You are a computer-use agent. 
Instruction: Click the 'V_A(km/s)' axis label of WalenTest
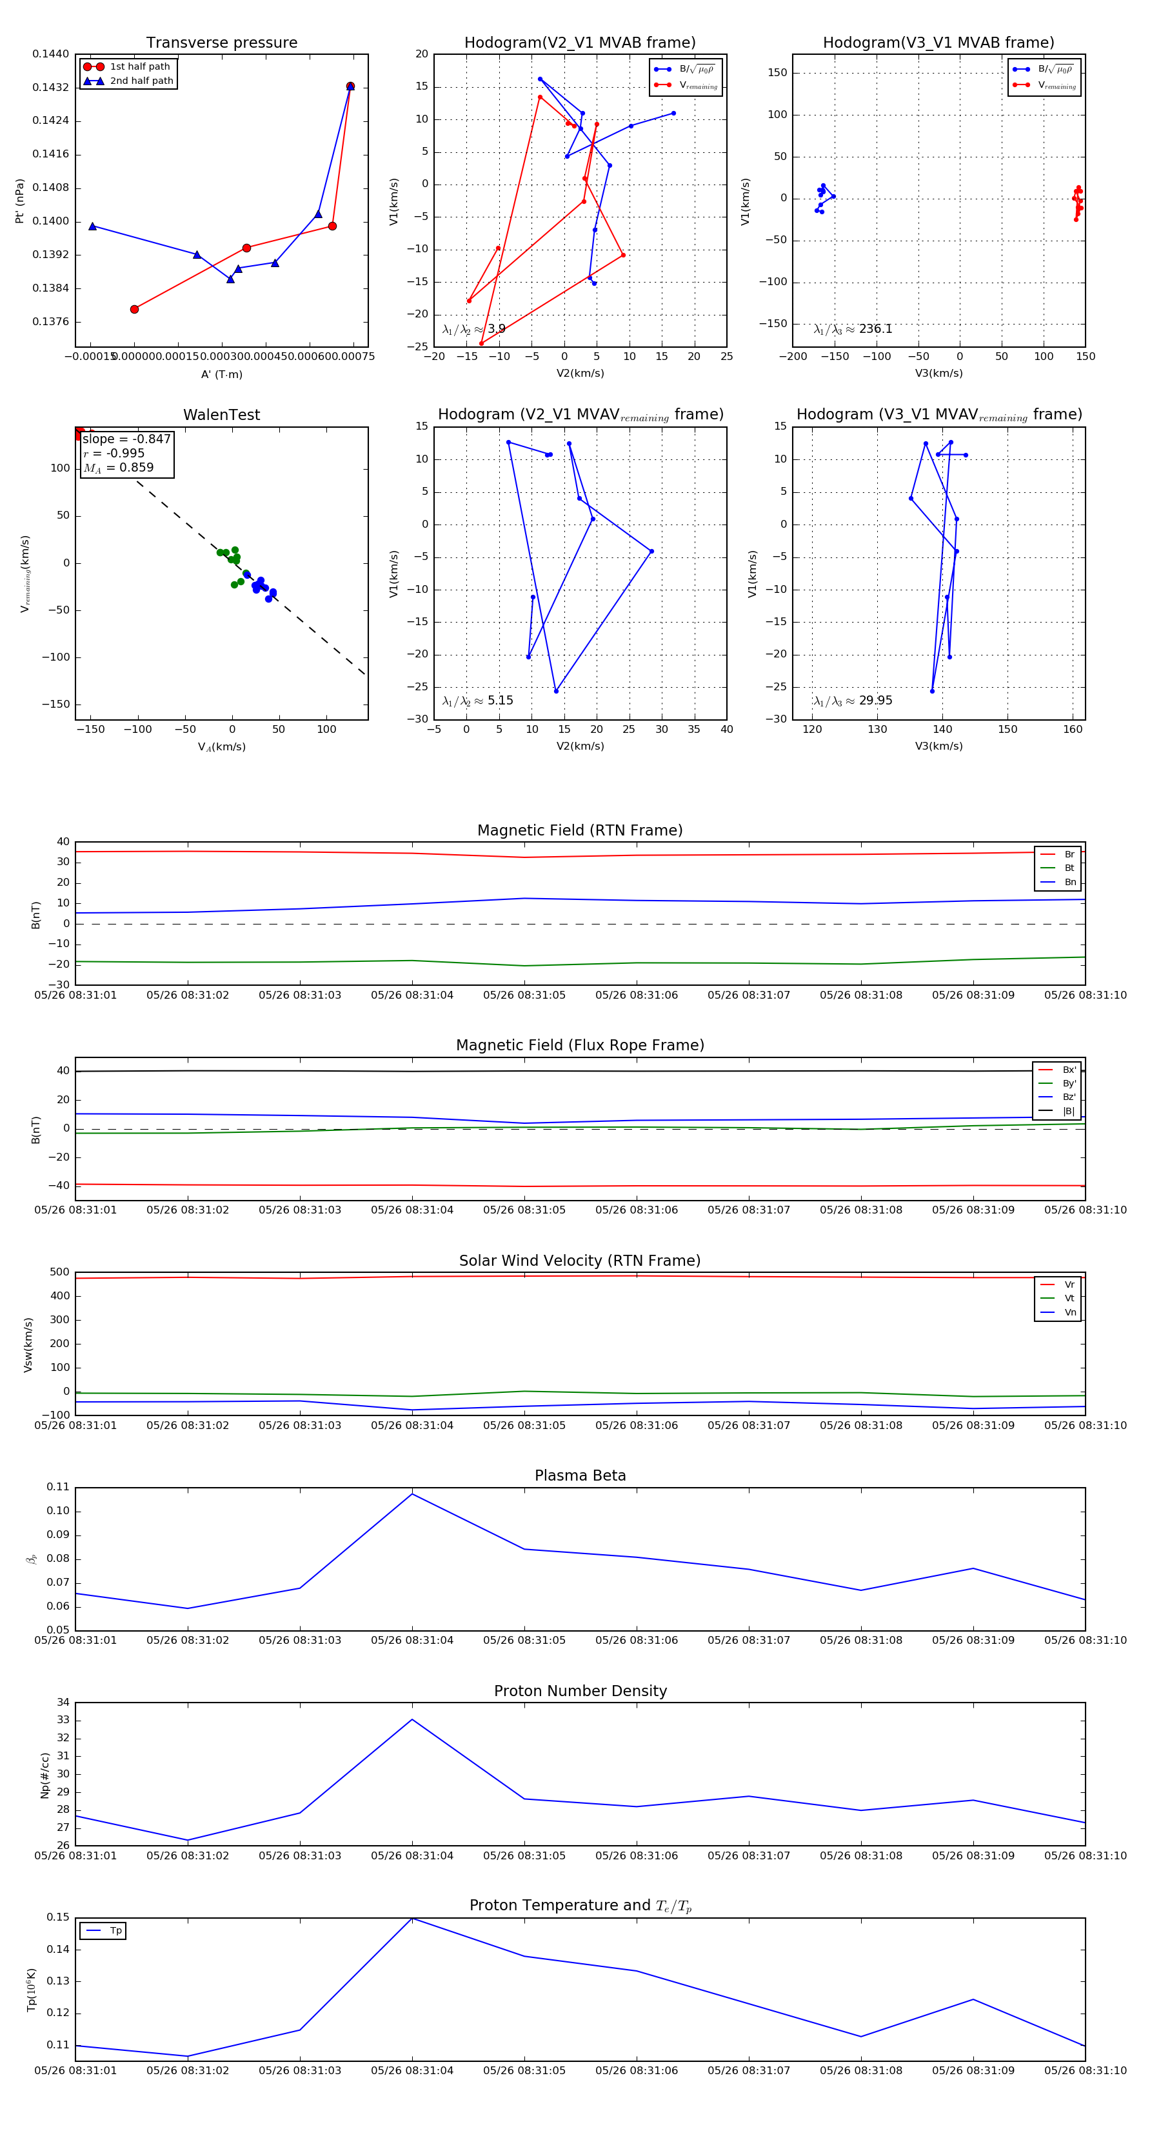(221, 747)
